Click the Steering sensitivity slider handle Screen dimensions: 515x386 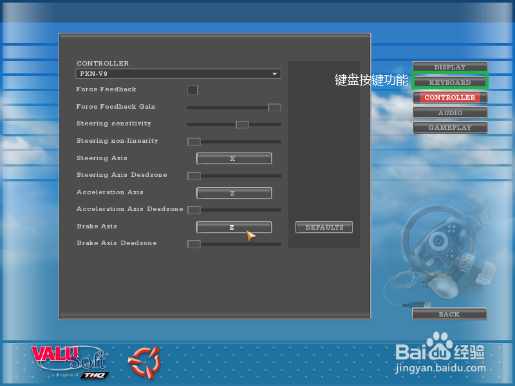243,124
